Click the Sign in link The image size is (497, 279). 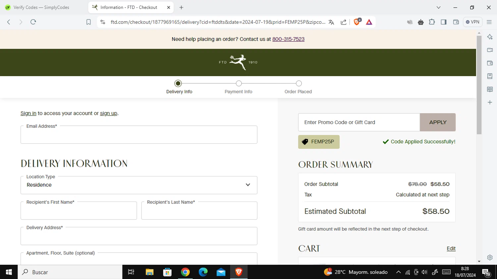point(28,113)
